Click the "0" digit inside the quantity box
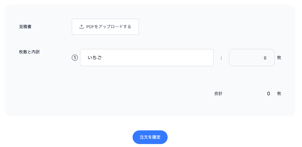 (265, 58)
